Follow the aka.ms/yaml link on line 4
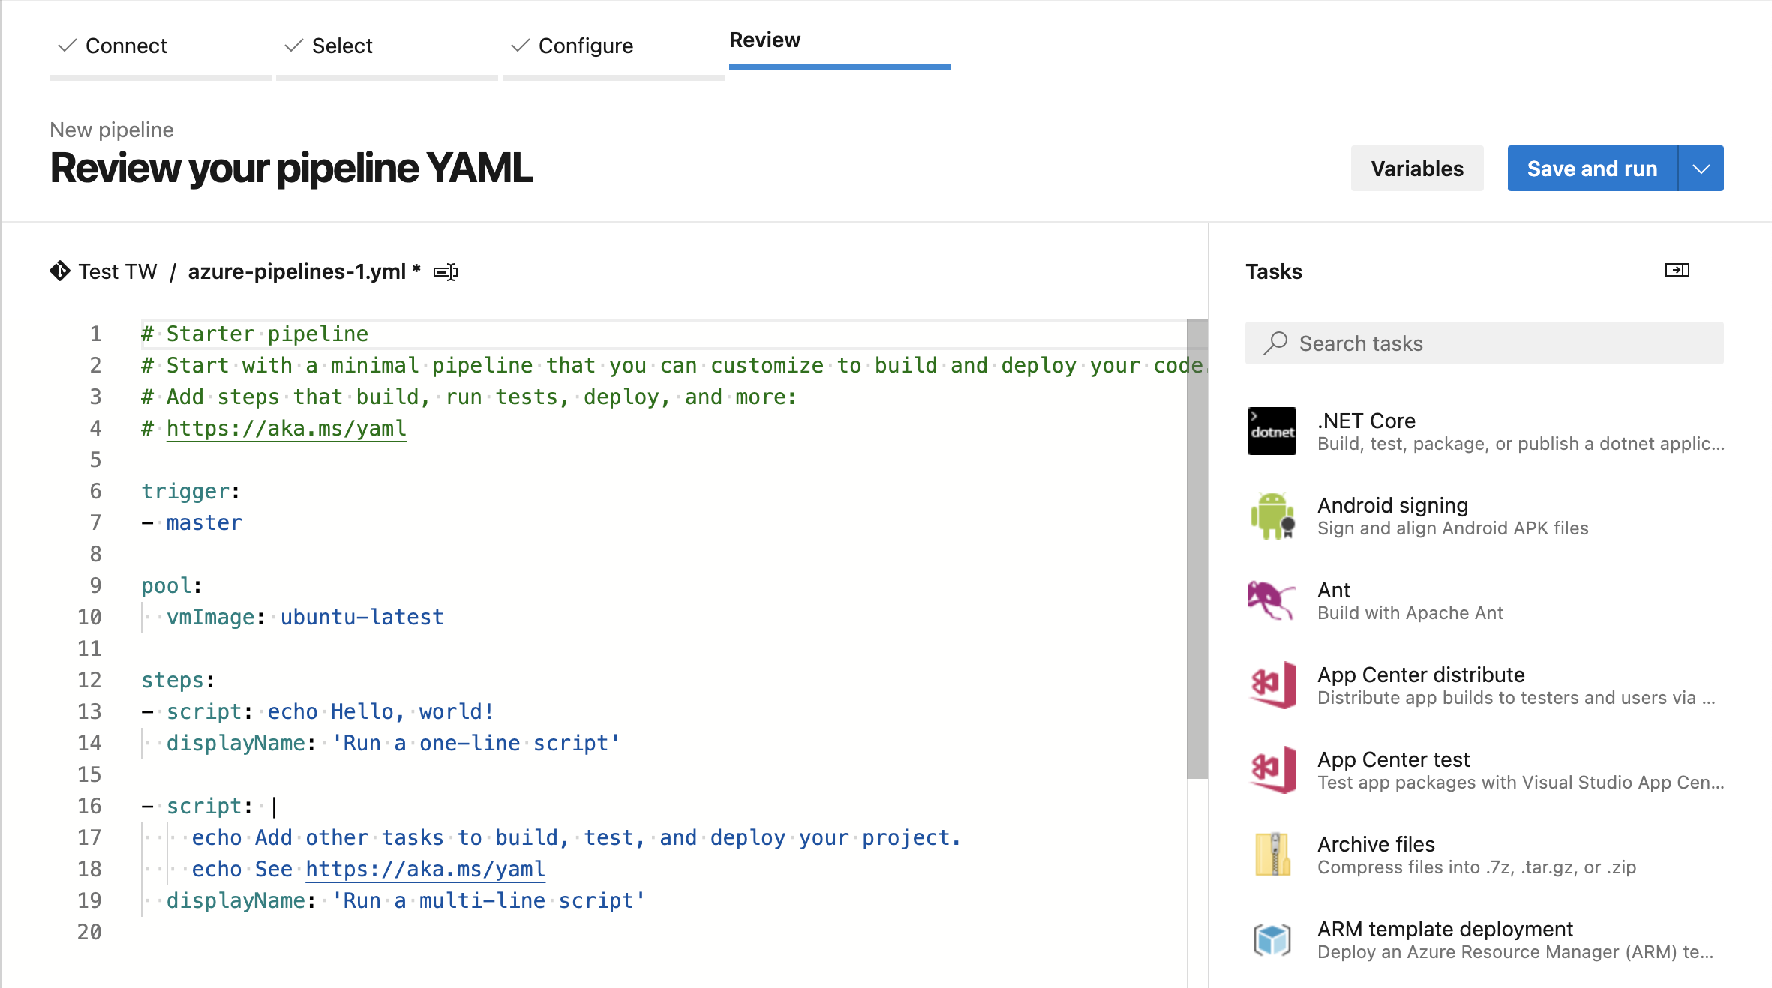Viewport: 1772px width, 988px height. click(x=286, y=428)
